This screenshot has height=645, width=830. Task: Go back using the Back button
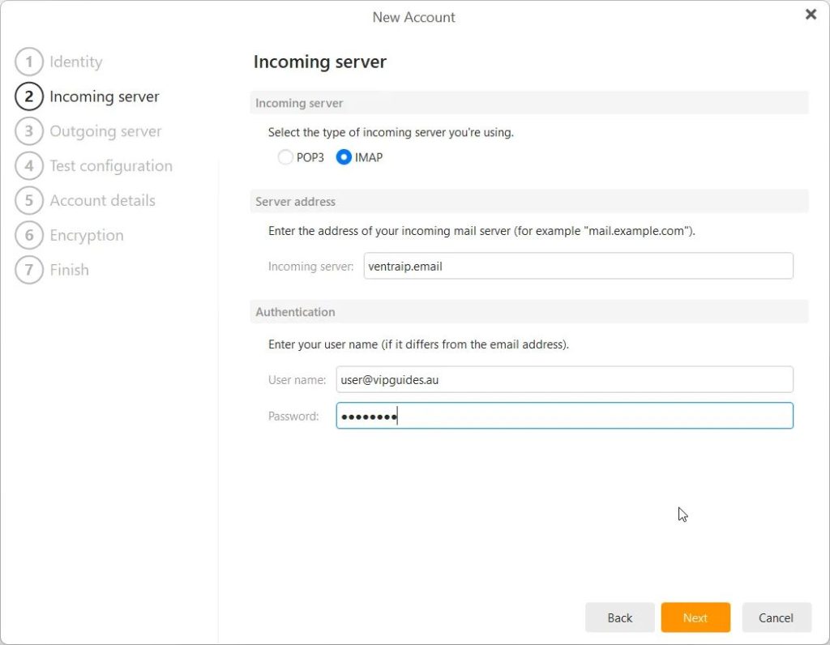pos(619,617)
